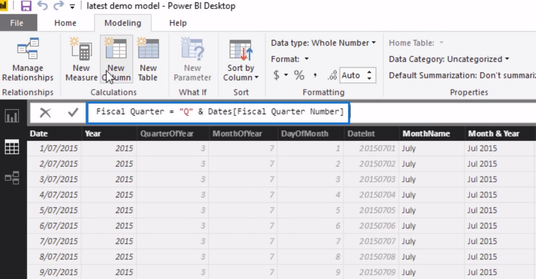Image resolution: width=536 pixels, height=279 pixels.
Task: Select the Month & Year column header
Action: click(x=500, y=133)
